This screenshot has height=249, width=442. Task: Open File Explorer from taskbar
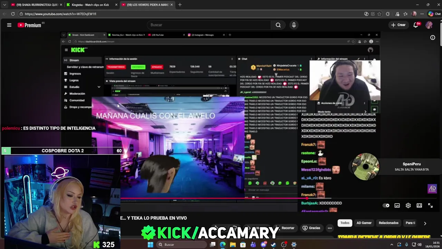233,245
